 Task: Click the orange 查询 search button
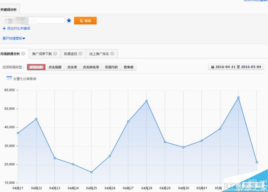(x=85, y=21)
